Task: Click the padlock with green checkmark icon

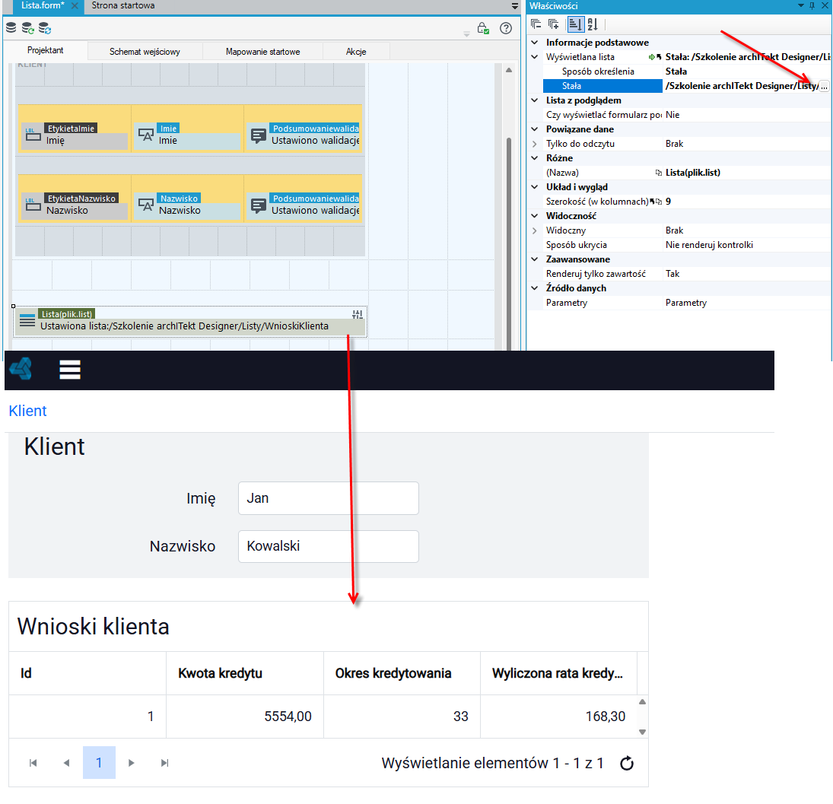Action: coord(483,28)
